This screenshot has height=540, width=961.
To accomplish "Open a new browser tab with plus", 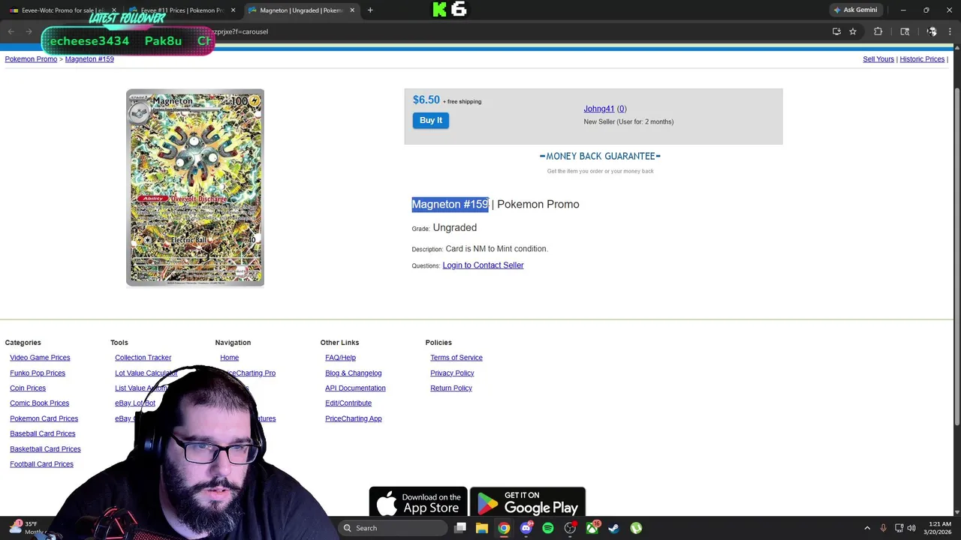I will [x=370, y=10].
